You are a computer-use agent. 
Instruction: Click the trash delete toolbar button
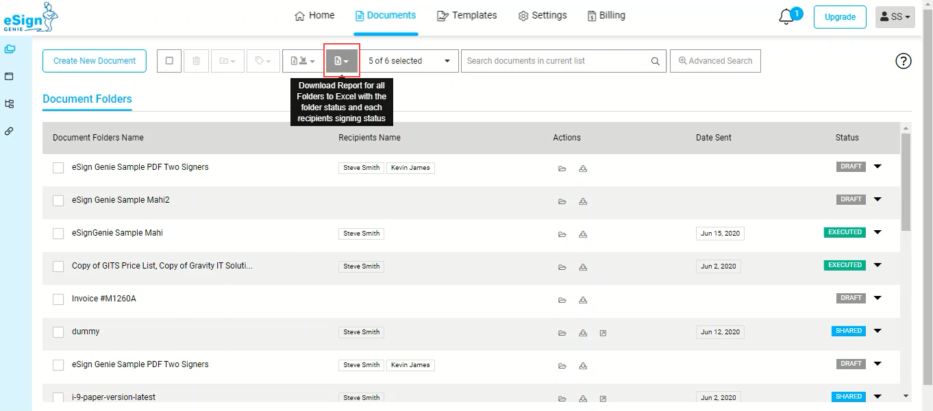tap(196, 61)
